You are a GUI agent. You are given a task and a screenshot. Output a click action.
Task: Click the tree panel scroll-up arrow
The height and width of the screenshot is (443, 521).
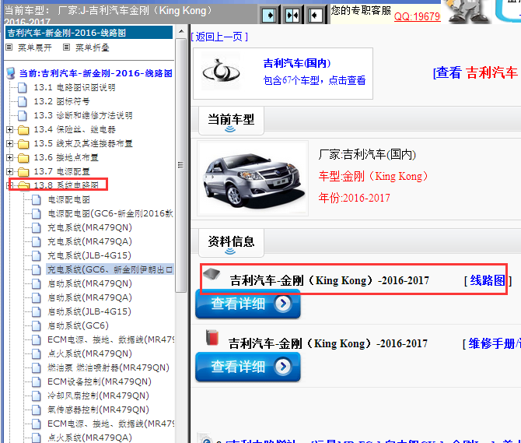pyautogui.click(x=181, y=31)
